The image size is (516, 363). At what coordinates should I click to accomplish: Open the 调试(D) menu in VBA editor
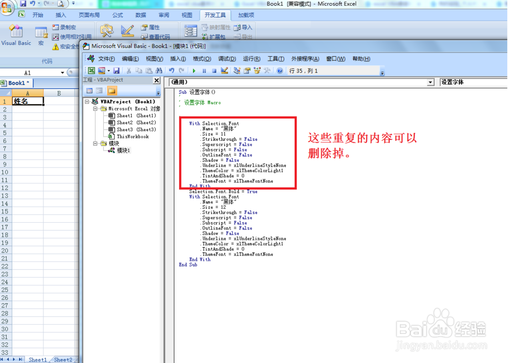227,59
